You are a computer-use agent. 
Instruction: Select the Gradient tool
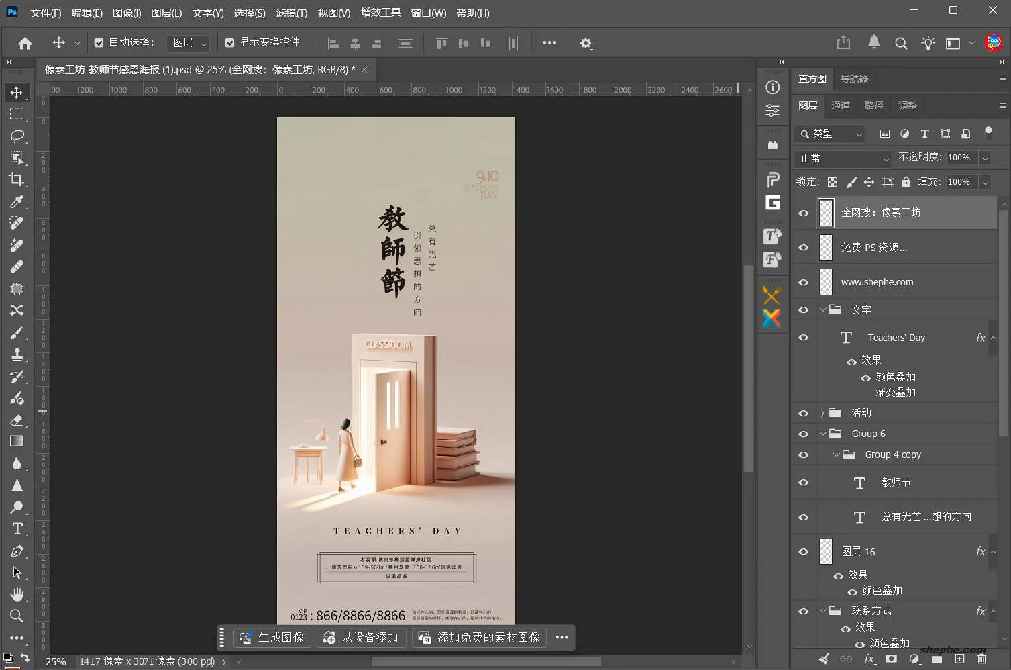[x=17, y=441]
